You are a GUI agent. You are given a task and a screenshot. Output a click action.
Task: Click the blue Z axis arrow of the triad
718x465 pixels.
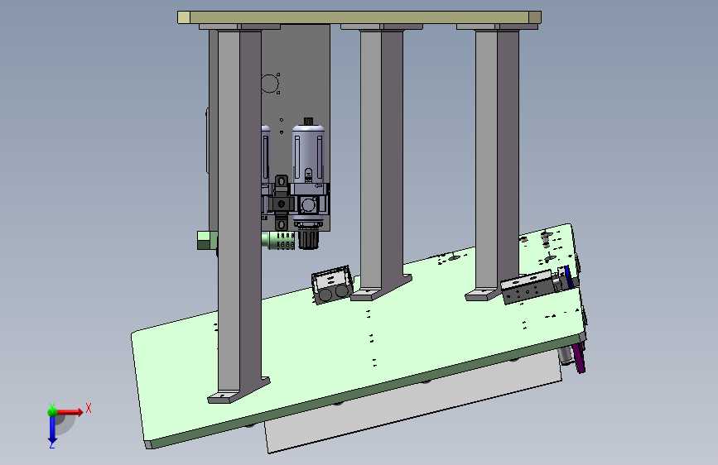[x=52, y=429]
